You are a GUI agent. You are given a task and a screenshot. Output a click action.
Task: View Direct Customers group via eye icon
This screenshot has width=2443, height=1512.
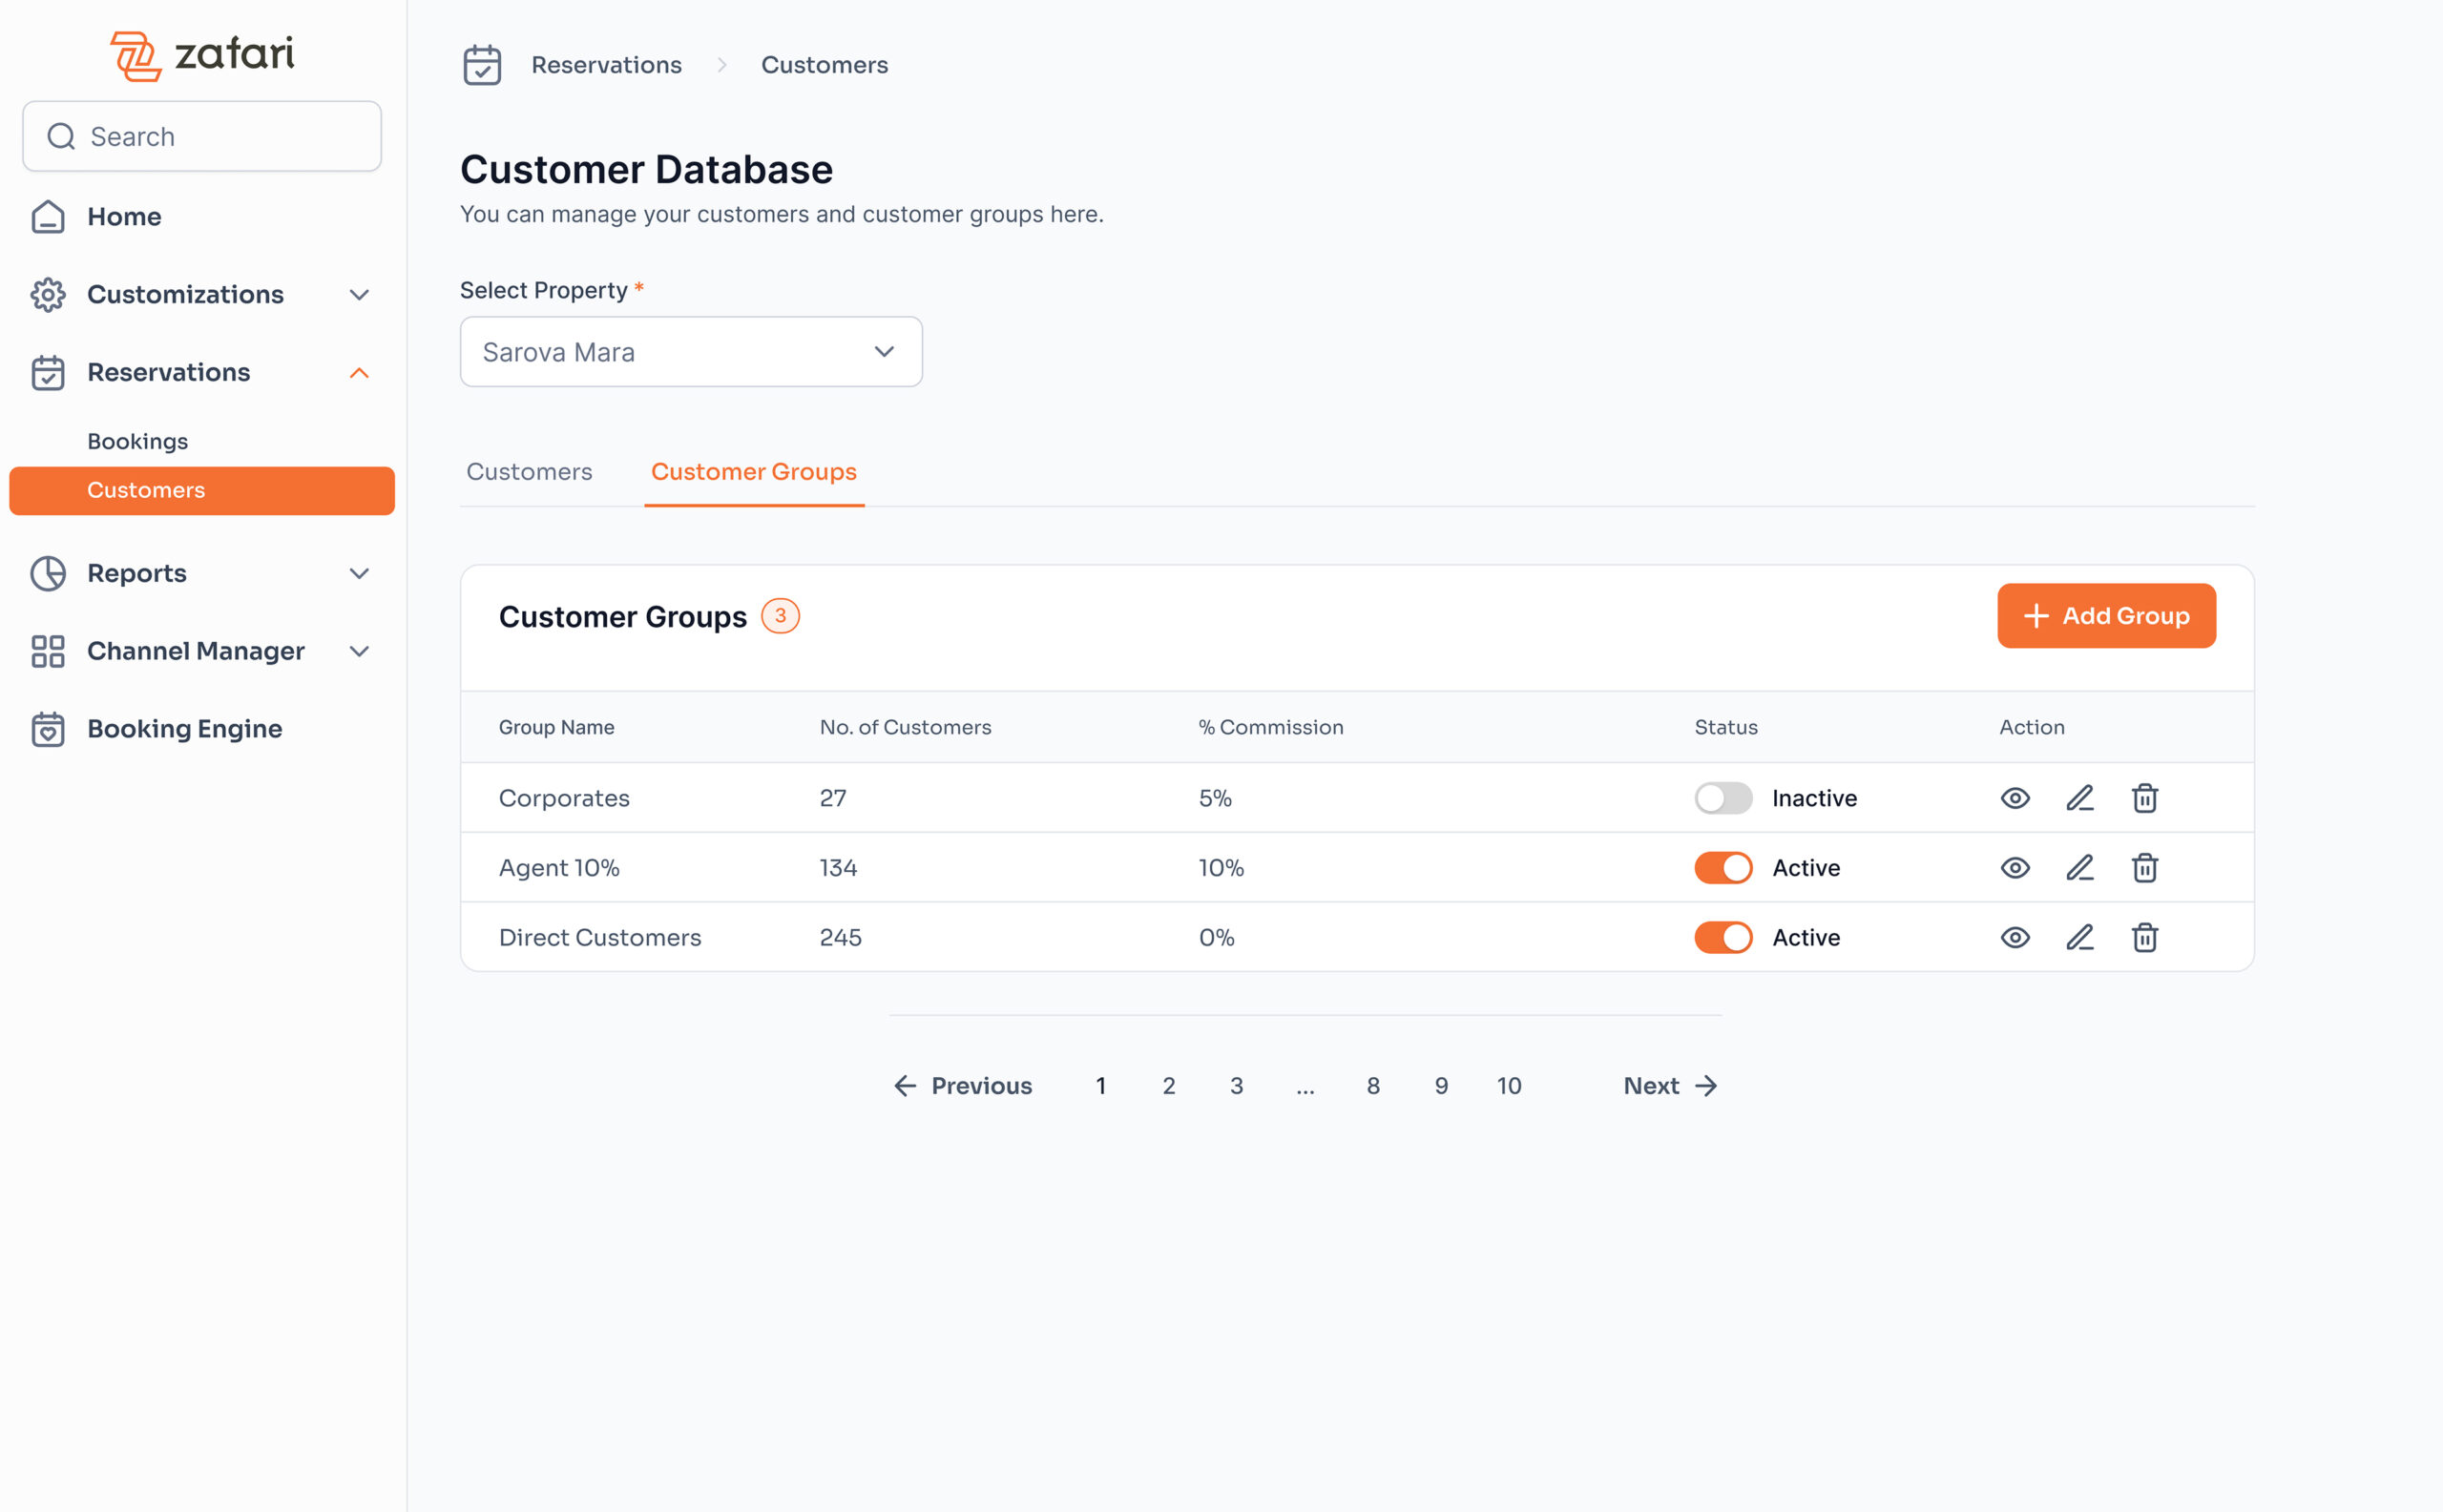point(2015,937)
